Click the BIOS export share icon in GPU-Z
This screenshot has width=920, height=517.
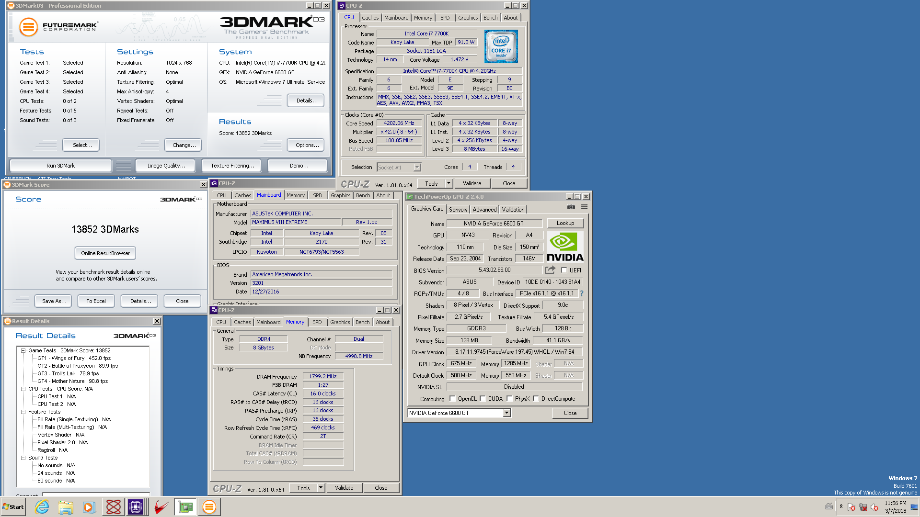pyautogui.click(x=550, y=270)
